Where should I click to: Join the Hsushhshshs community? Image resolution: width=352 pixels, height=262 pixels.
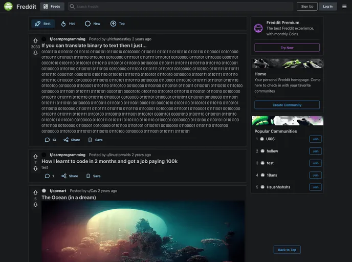click(x=315, y=187)
